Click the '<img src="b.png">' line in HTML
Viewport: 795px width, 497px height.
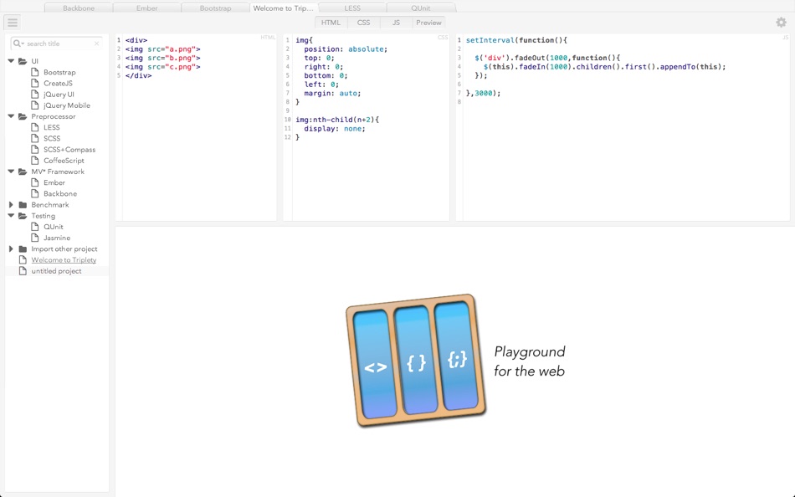pos(162,58)
